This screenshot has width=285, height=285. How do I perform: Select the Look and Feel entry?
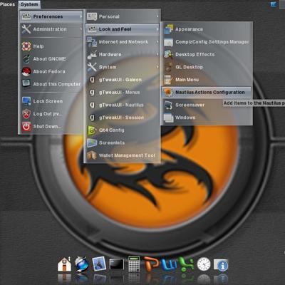[123, 29]
